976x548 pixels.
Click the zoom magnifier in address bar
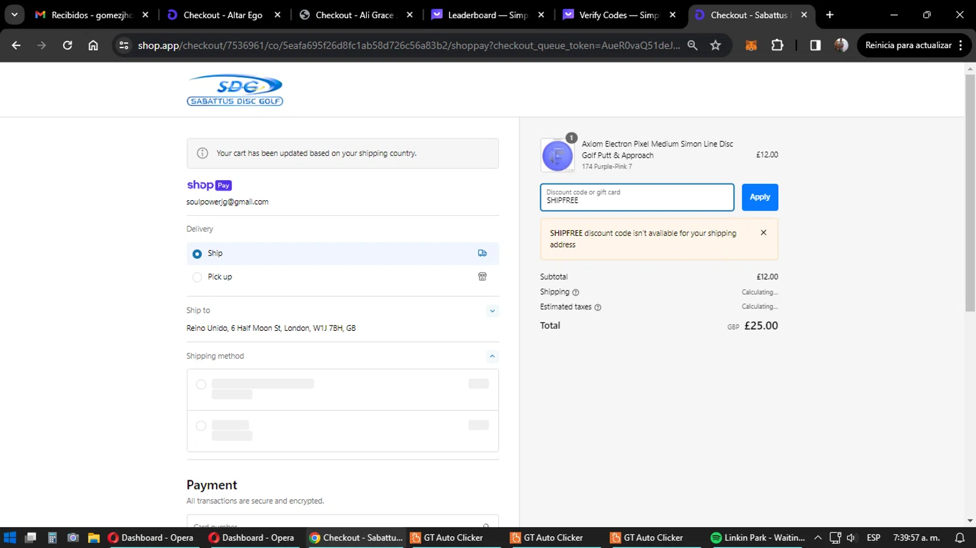point(692,46)
